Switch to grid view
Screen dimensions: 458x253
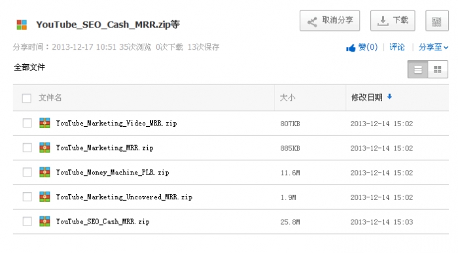pyautogui.click(x=438, y=69)
